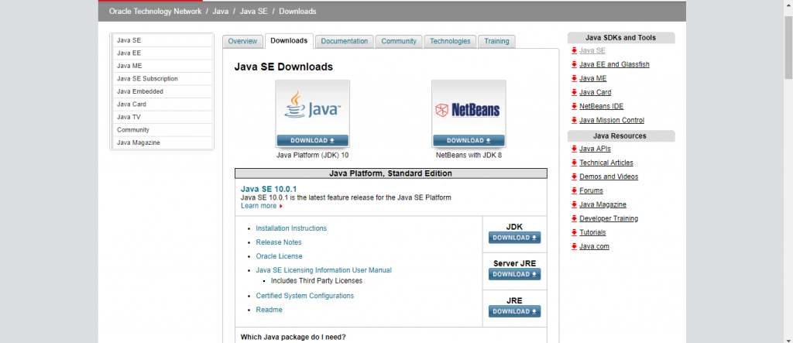Viewport: 793px width, 343px height.
Task: Switch to the Documentation tab
Action: click(345, 42)
